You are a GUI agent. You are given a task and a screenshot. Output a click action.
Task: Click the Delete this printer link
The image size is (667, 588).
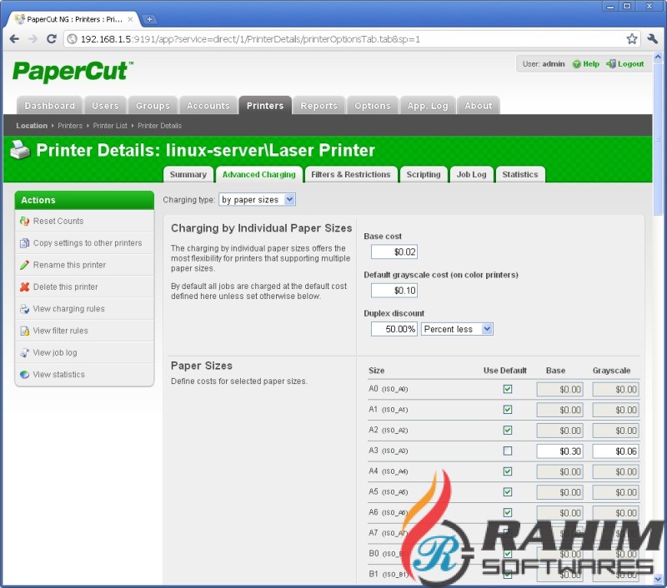66,287
